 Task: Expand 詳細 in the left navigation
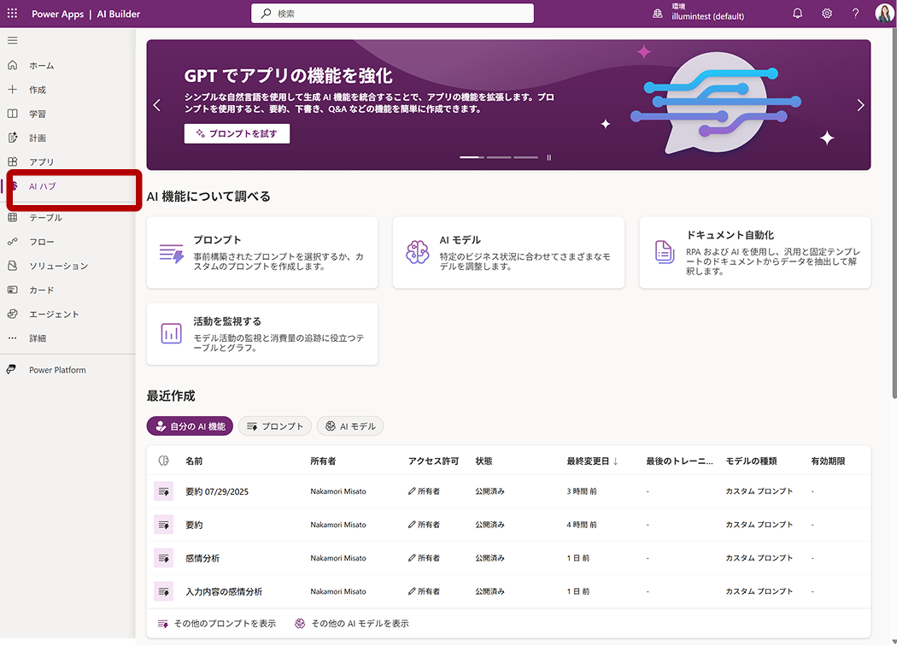(x=38, y=338)
